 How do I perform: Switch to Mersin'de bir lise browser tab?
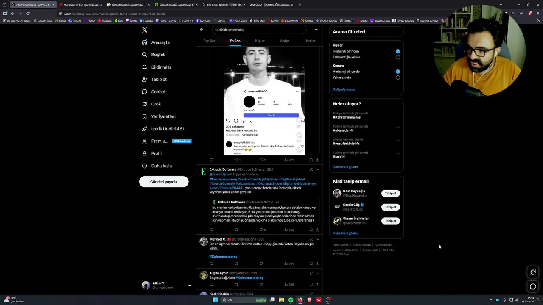[80, 5]
